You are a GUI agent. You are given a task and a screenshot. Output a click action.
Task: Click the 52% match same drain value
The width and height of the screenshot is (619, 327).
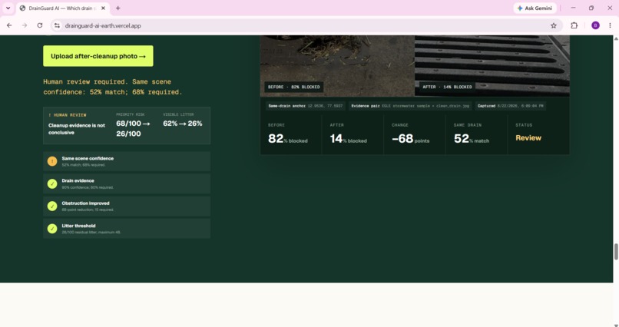472,139
